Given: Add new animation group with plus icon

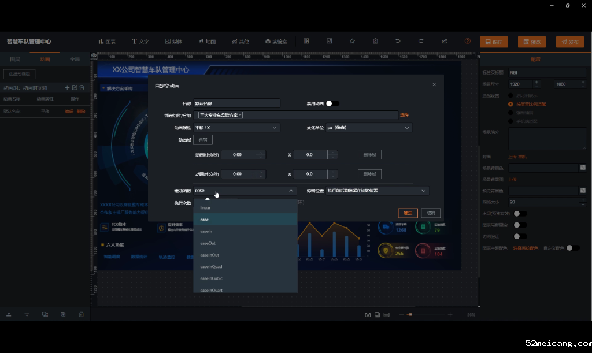Looking at the screenshot, I should (67, 88).
